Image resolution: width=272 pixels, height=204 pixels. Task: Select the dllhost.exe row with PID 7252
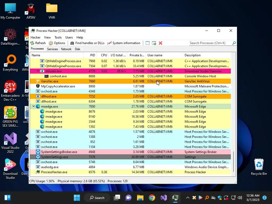[x=130, y=96]
